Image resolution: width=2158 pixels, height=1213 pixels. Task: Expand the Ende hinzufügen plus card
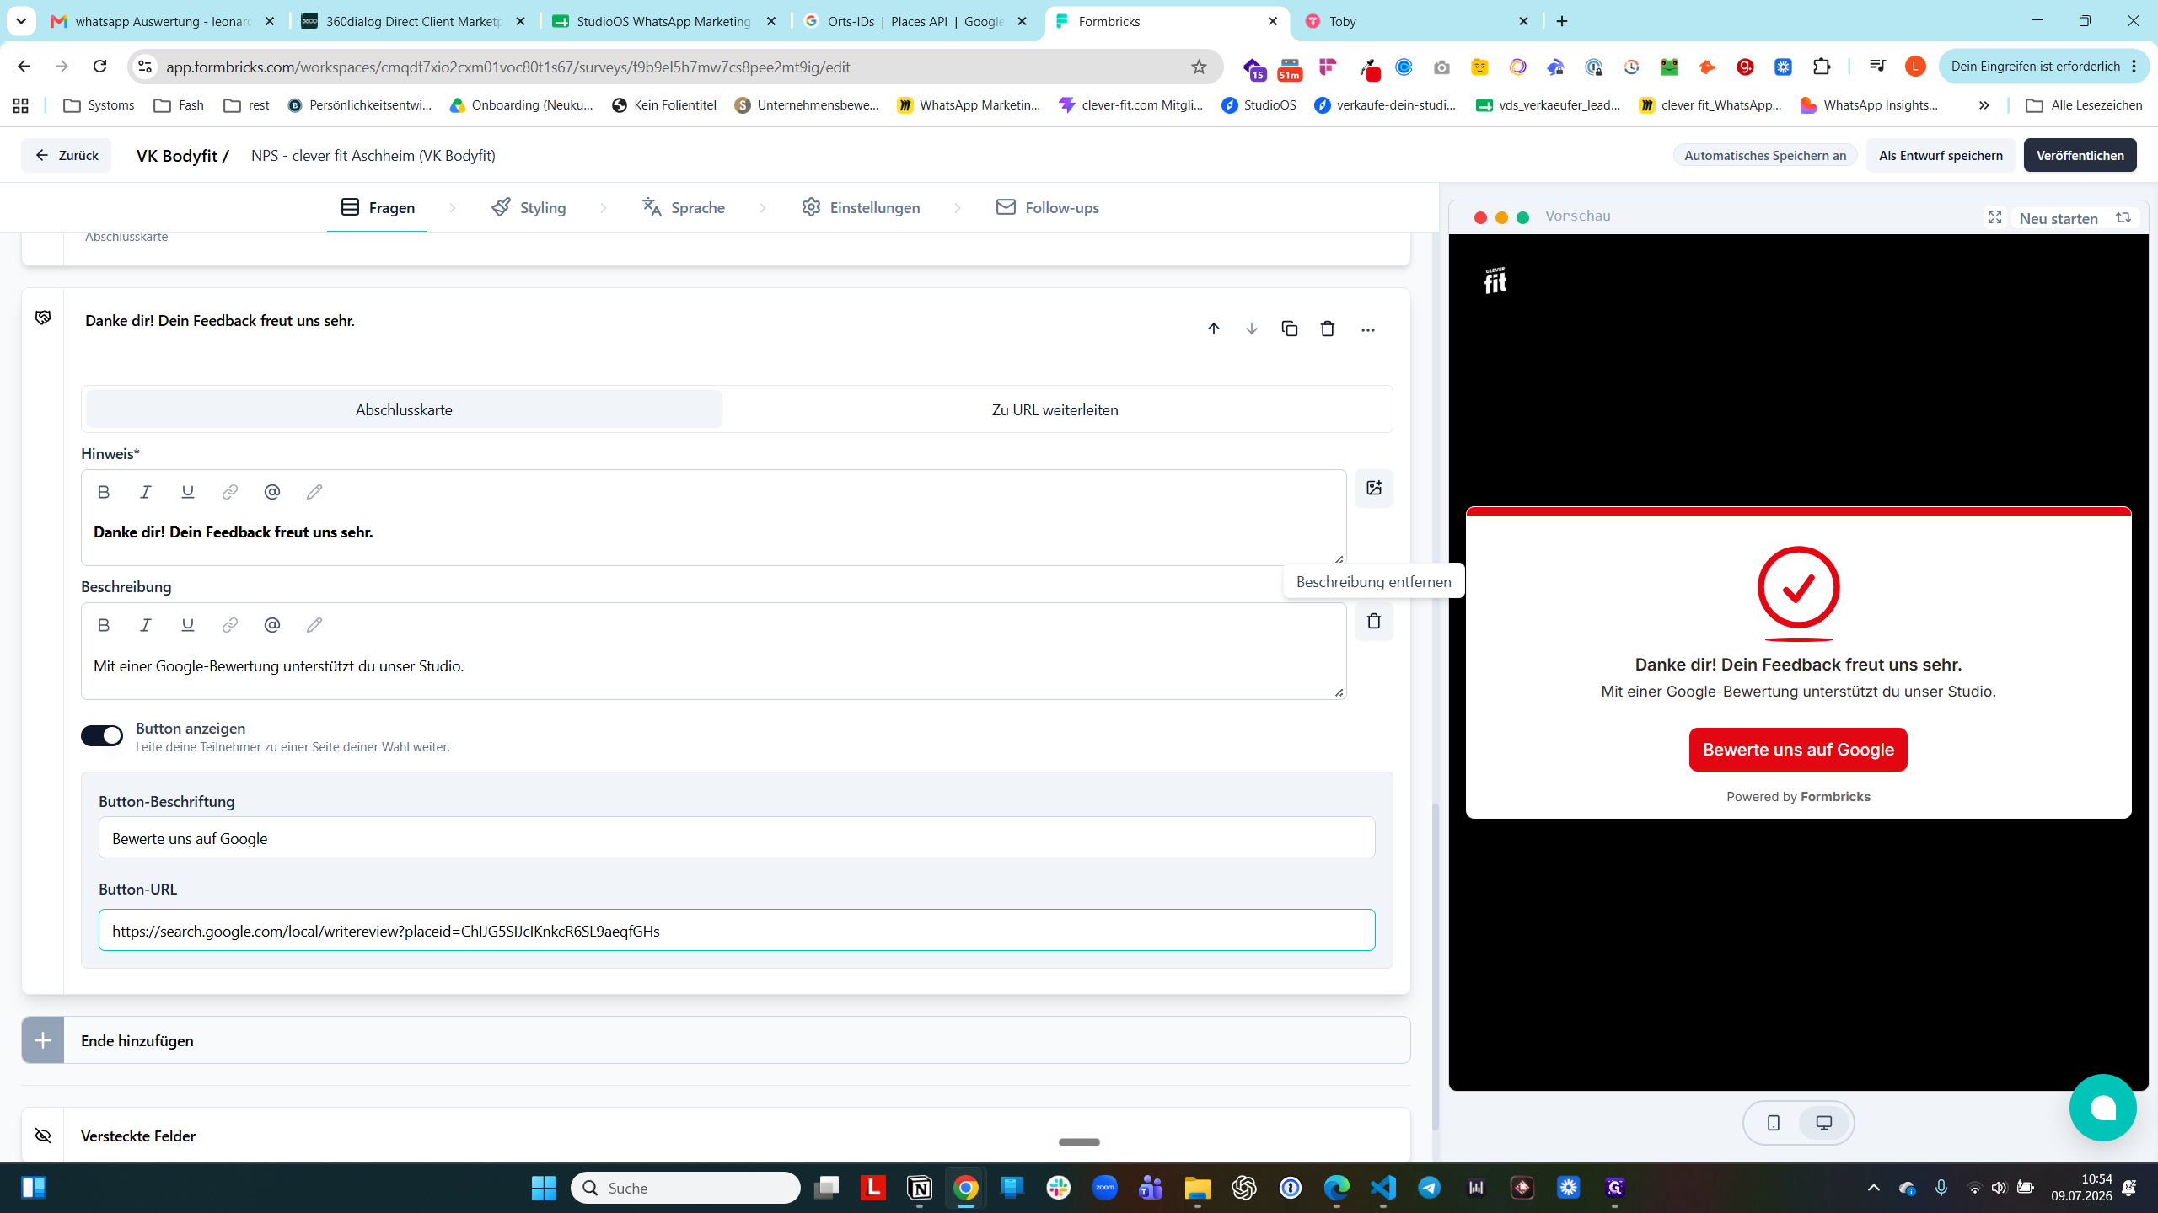pyautogui.click(x=716, y=1040)
